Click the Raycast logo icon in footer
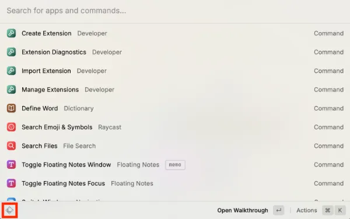Viewport: 350px width, 219px height. (9, 210)
